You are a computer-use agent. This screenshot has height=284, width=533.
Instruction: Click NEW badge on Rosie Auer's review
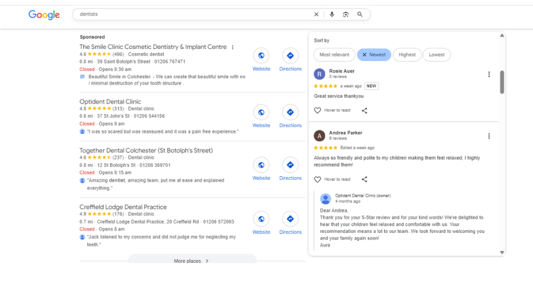371,86
